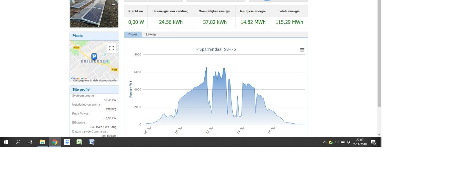Click the taskbar clock showing 22:00

[360, 142]
